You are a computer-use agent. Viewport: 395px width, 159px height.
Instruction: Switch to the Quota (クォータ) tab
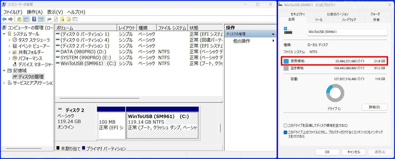point(375,14)
